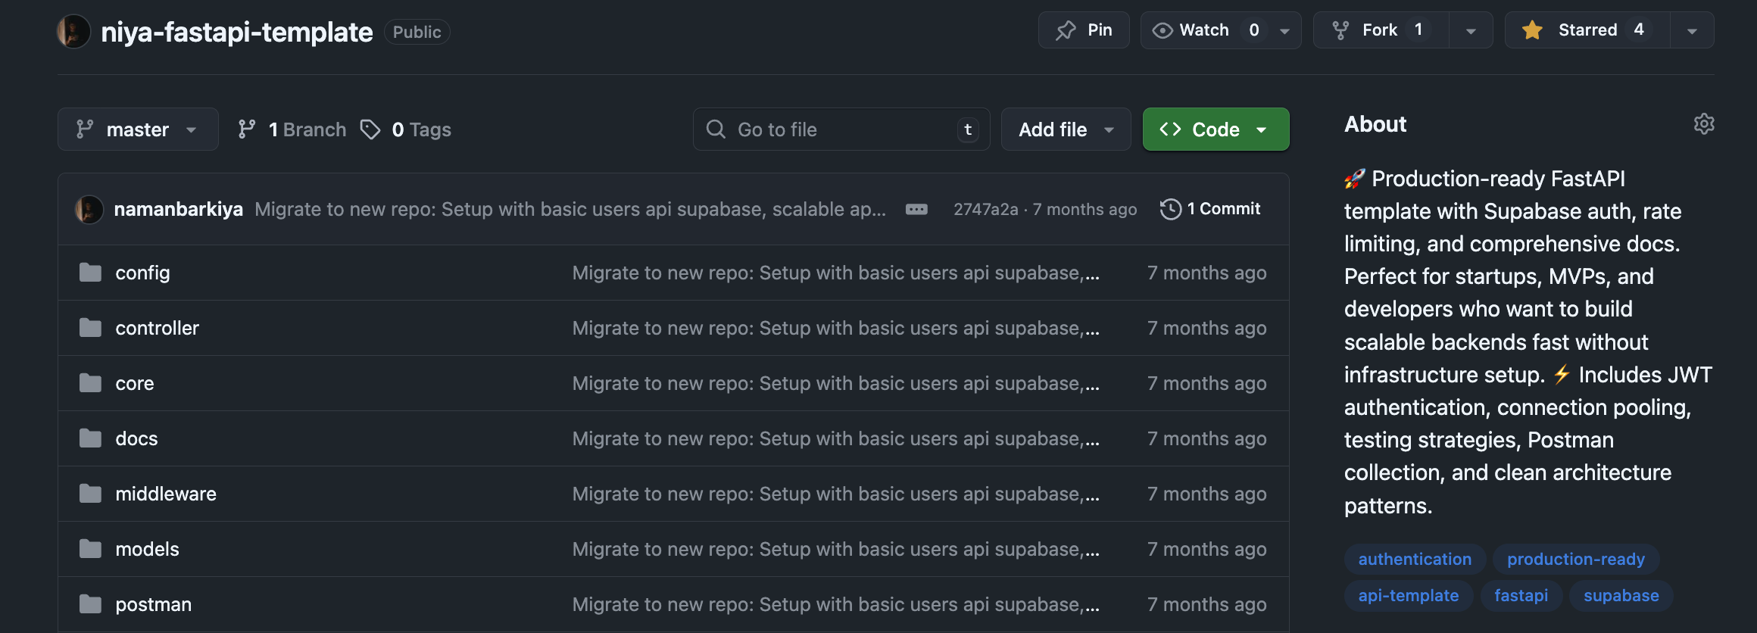Click the folder icon for core

[90, 383]
